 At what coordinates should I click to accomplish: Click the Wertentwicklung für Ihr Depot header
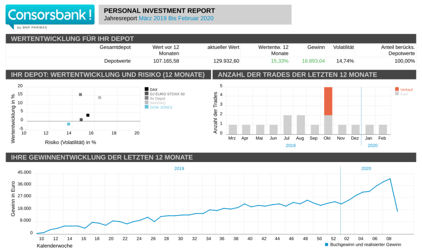(72, 39)
